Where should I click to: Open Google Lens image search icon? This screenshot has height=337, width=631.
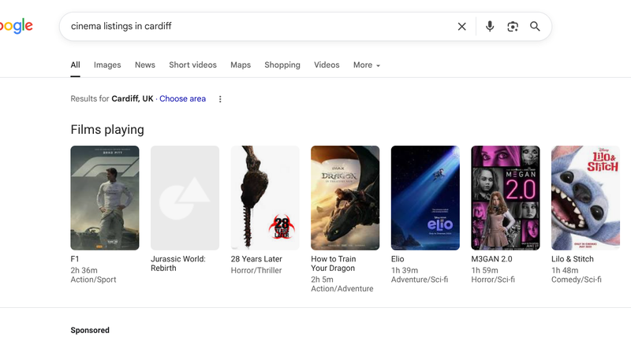pyautogui.click(x=512, y=27)
